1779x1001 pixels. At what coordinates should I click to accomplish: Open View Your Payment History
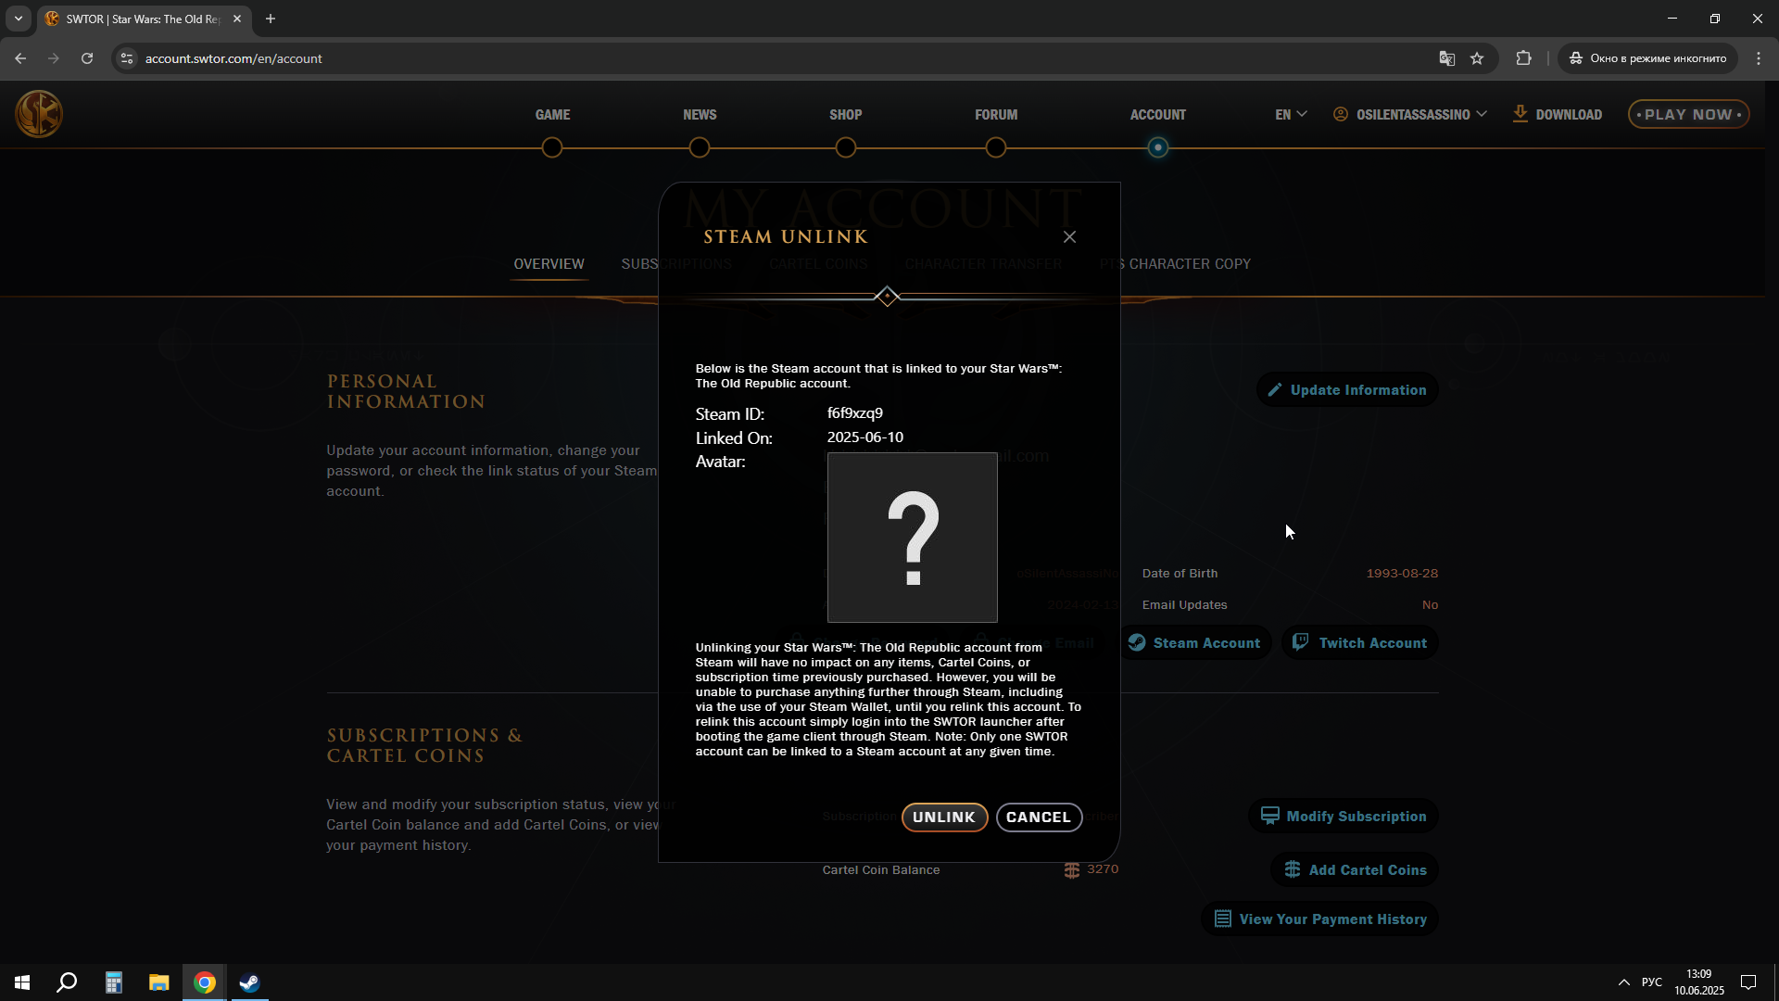point(1320,919)
